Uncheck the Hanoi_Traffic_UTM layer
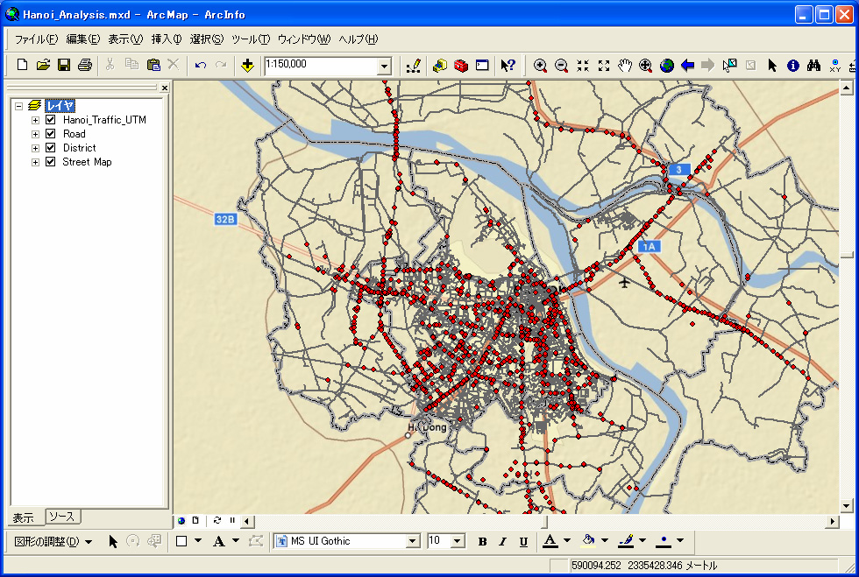Viewport: 859px width, 577px height. click(x=50, y=120)
